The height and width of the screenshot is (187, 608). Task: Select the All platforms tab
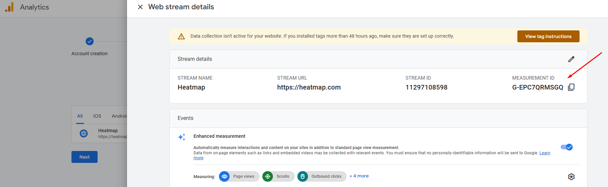point(80,116)
